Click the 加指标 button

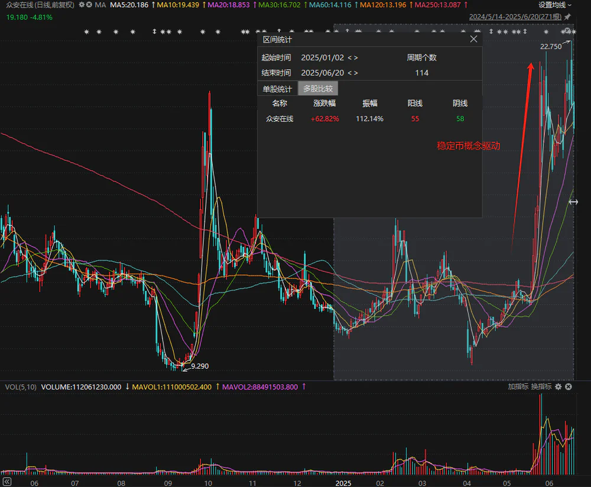tap(518, 387)
